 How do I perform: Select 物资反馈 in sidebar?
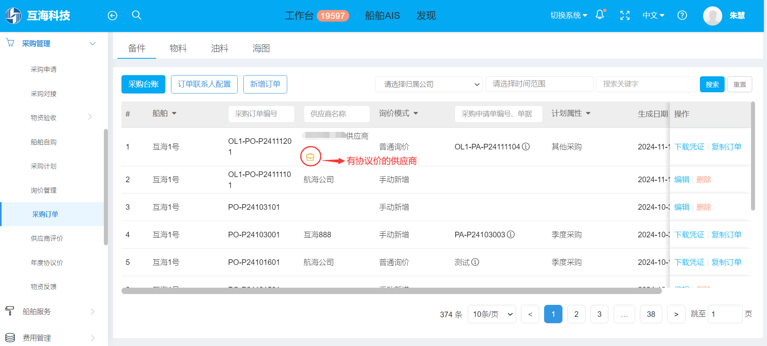[x=44, y=287]
